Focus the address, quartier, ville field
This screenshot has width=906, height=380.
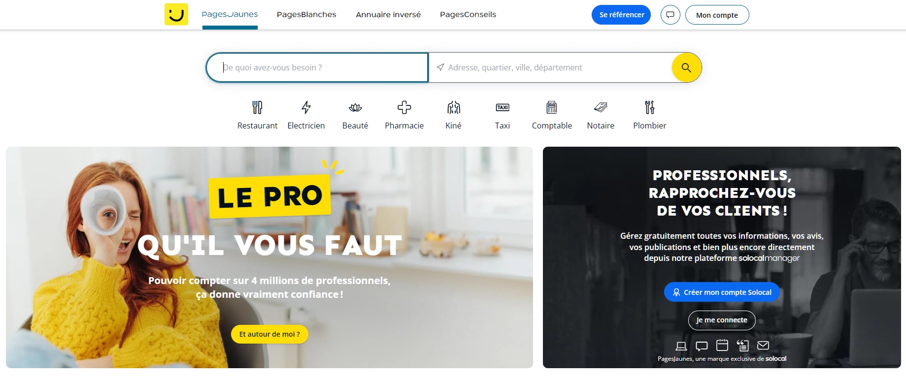550,67
